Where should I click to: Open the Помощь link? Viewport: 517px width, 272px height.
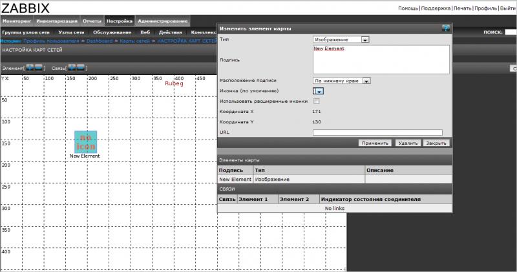coord(408,8)
